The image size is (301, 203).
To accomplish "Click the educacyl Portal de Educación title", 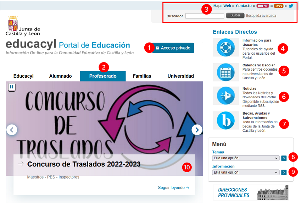I will (68, 45).
